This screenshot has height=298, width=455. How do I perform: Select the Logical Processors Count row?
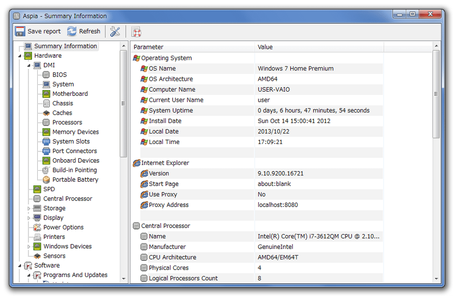click(261, 278)
